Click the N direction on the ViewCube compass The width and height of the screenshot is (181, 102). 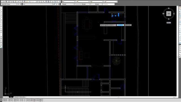pyautogui.click(x=169, y=8)
